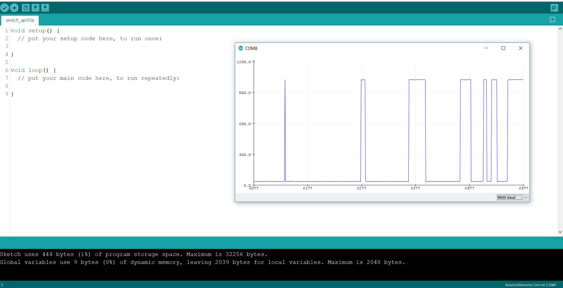Click the 300.0 y-axis label in plotter
Screen dimensions: 563x288
tap(245, 155)
